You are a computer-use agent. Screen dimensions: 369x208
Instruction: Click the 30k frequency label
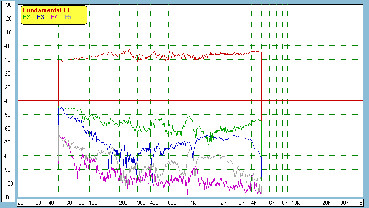[x=344, y=203]
